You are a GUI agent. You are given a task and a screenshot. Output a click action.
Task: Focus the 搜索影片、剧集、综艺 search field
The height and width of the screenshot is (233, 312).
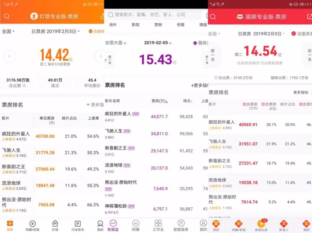tap(155, 15)
